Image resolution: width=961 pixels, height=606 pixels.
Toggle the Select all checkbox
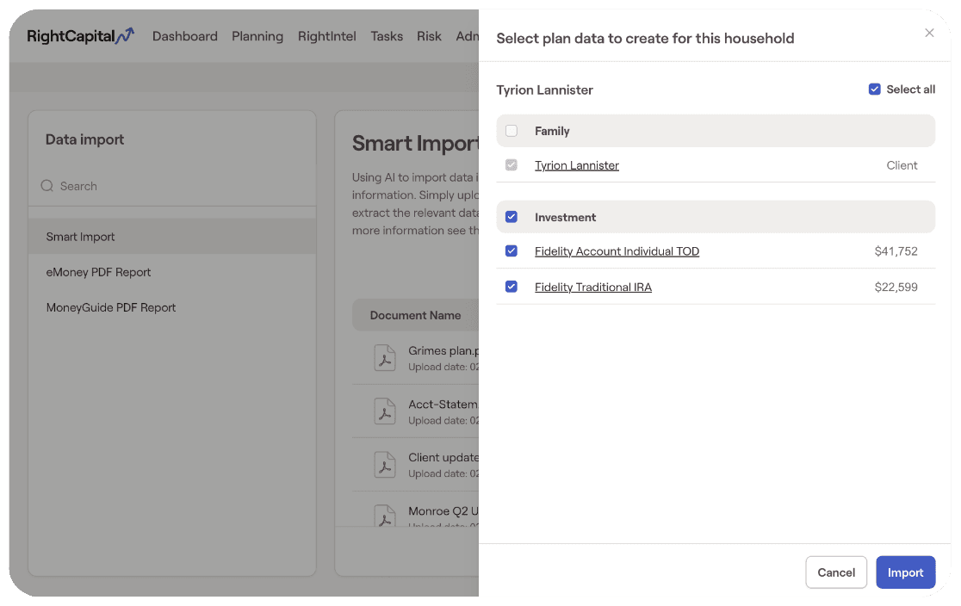(875, 90)
